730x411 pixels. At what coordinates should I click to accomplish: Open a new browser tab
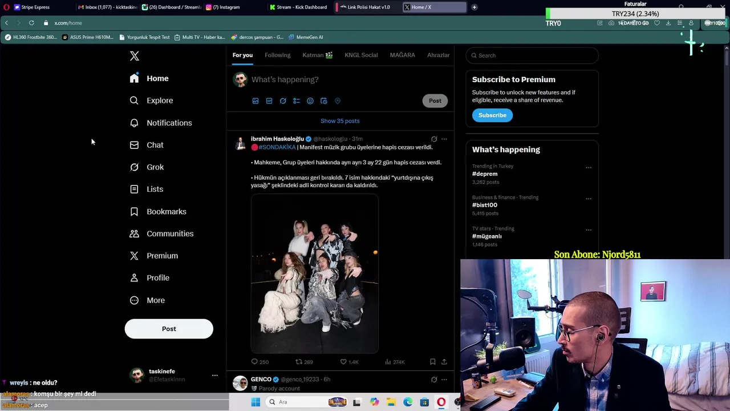click(x=474, y=7)
